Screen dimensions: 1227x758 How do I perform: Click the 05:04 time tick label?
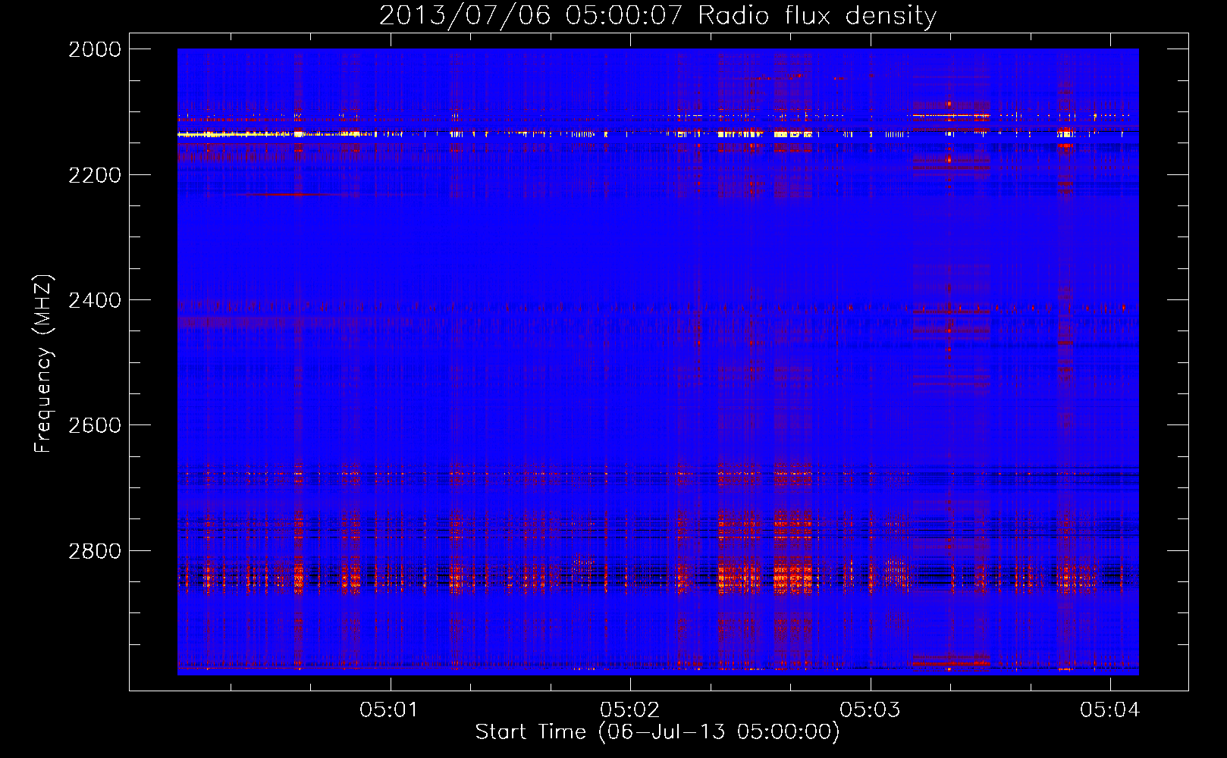(x=1110, y=709)
